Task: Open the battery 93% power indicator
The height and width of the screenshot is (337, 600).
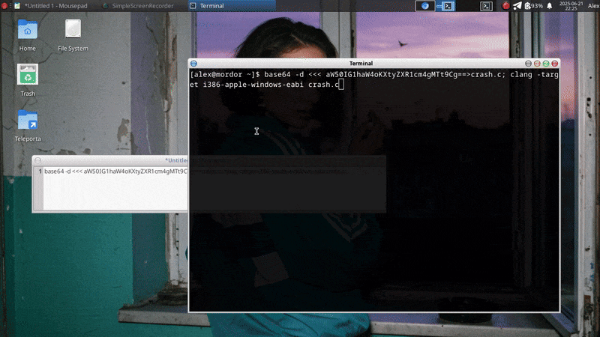Action: [534, 6]
